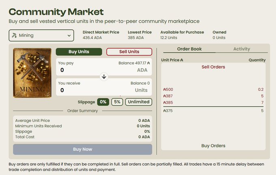Switch to the Activity tab
This screenshot has height=175, width=276.
(241, 49)
